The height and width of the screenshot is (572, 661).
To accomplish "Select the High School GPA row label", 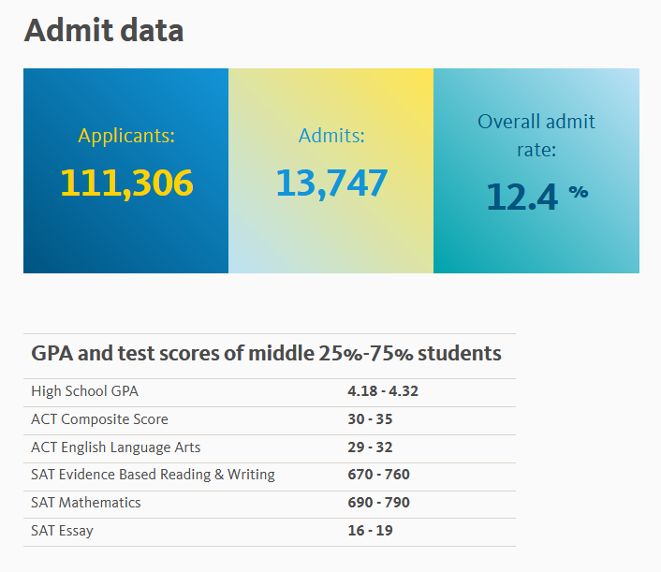I will 84,391.
